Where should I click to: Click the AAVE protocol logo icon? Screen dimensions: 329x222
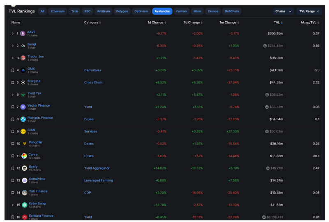click(23, 34)
